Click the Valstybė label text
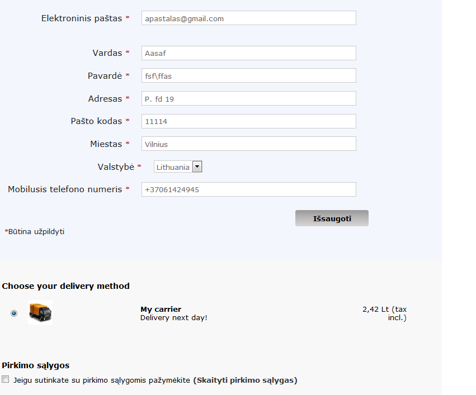The image size is (476, 395). [x=116, y=167]
